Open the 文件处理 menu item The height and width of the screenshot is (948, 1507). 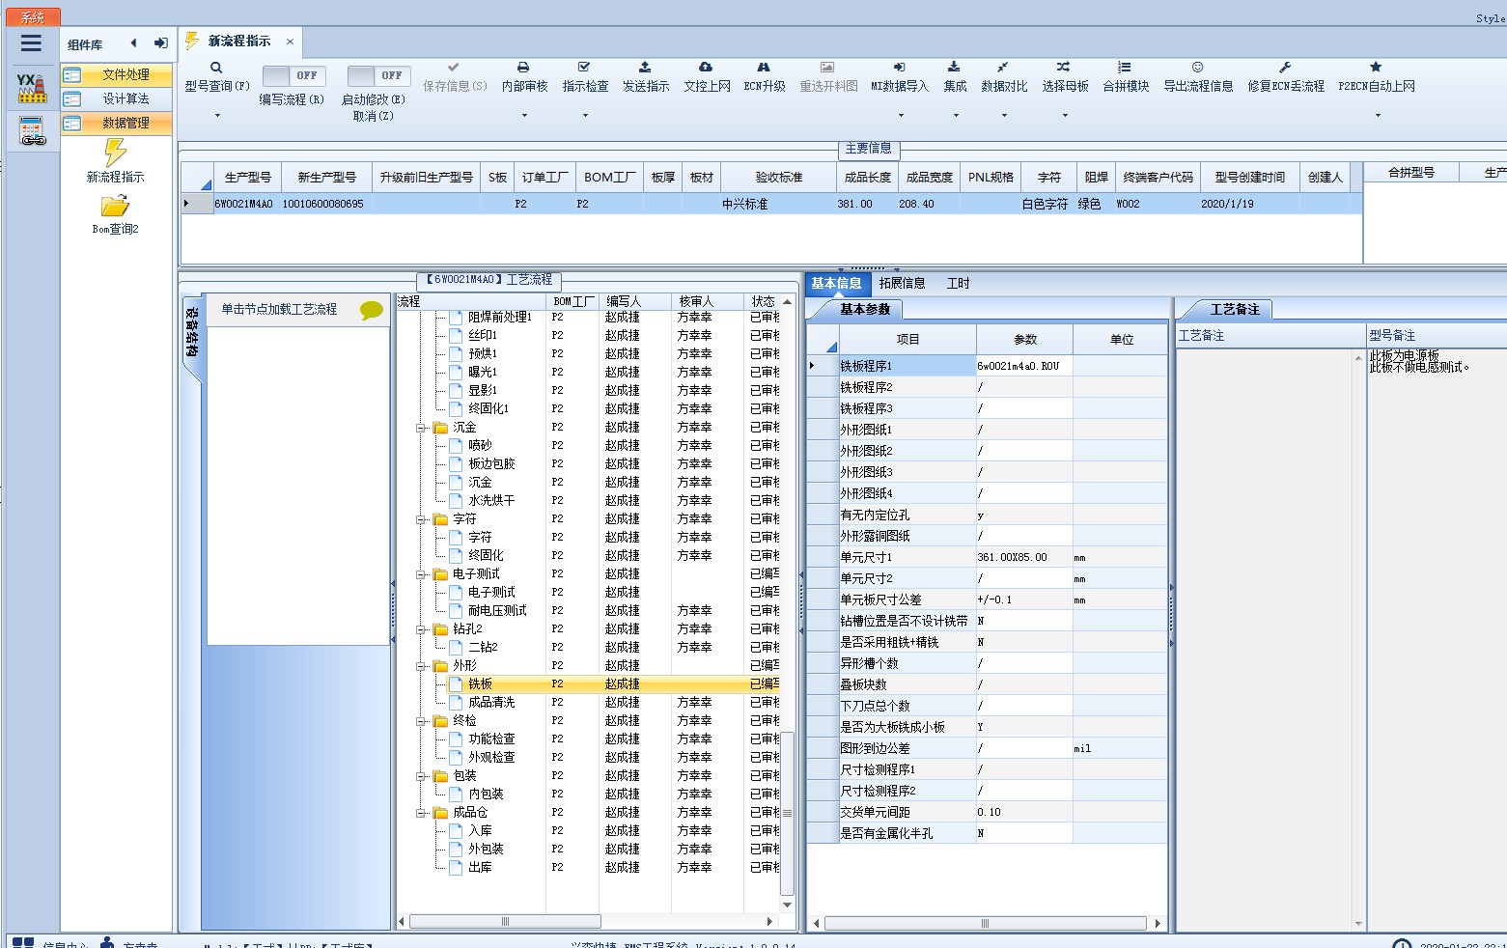117,74
